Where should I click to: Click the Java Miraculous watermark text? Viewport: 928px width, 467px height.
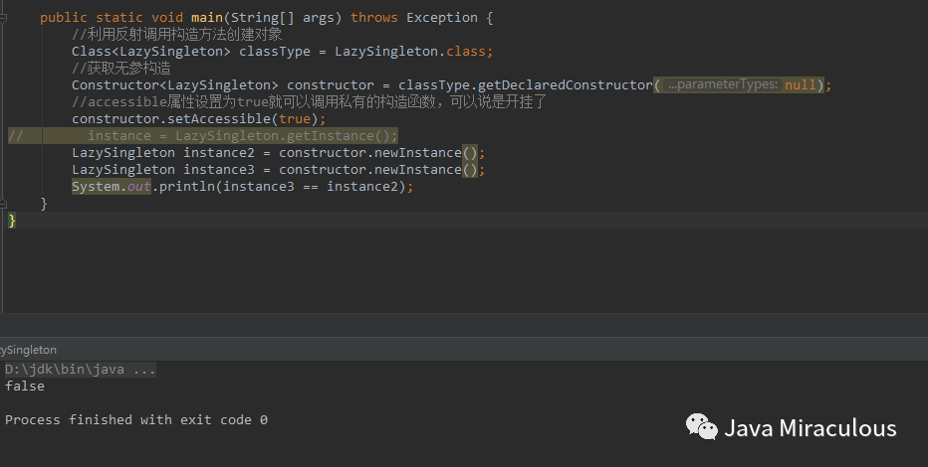coord(810,428)
